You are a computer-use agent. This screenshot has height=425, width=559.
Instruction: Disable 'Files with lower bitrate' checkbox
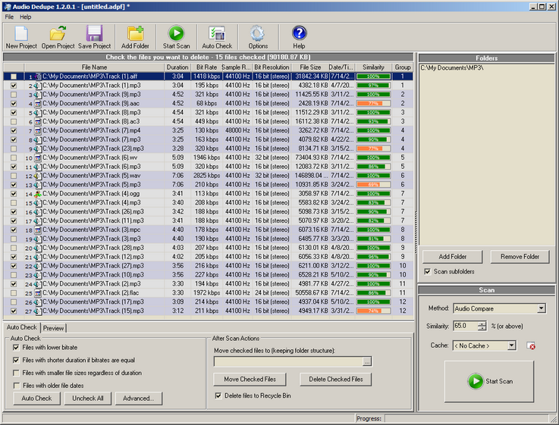click(x=17, y=348)
